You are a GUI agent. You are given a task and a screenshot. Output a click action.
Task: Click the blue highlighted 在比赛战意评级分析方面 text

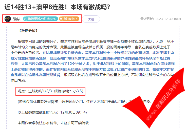click(62, 53)
